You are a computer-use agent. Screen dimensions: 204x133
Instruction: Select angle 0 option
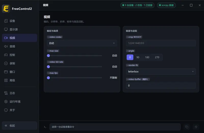pos(130,57)
